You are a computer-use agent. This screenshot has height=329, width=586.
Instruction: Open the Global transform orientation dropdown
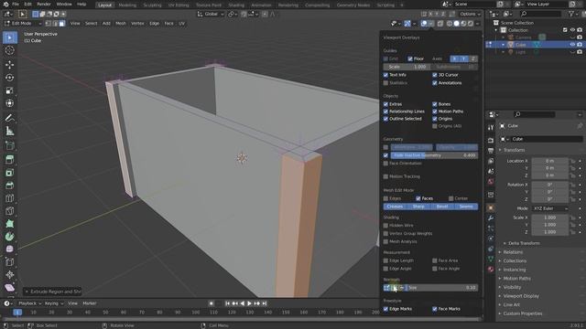(x=211, y=15)
